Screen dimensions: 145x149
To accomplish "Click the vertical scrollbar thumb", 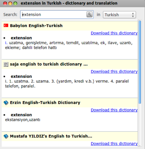I will tap(140, 62).
